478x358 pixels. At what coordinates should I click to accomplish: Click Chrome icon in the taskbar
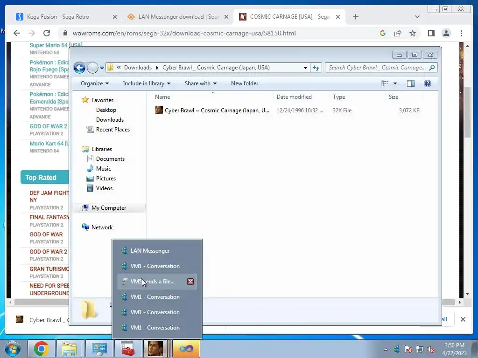[x=41, y=349]
